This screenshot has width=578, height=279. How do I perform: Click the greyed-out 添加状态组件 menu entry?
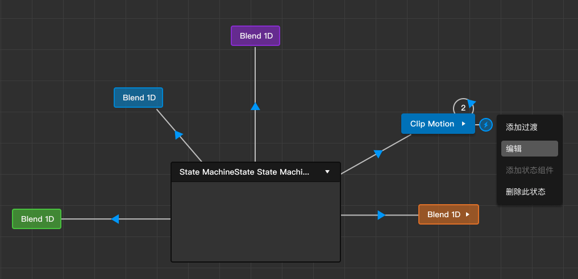529,170
